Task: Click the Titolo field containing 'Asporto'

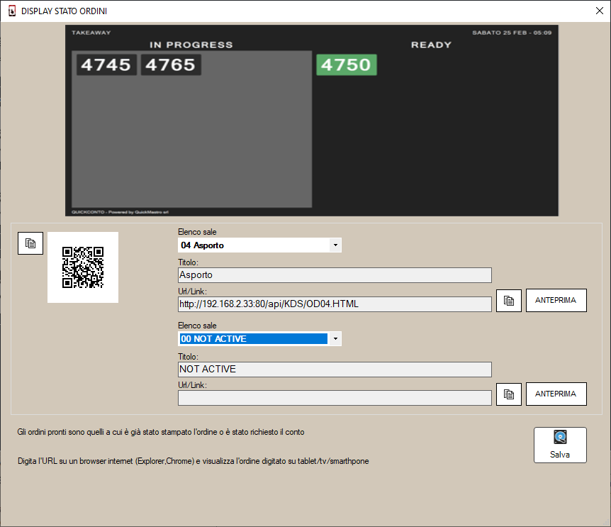Action: pos(335,275)
